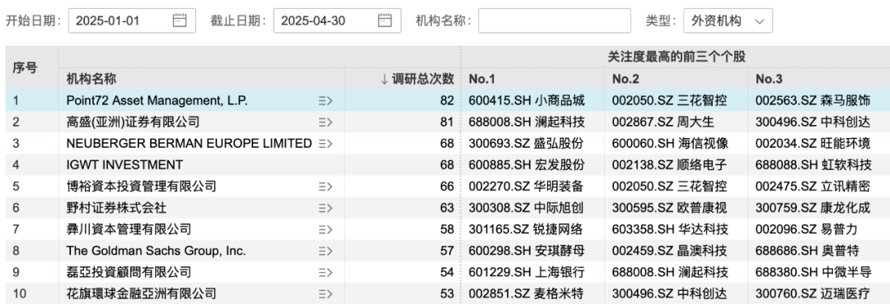Open details icon for NEUBERGER BERMAN EUROPE LIMITED
Viewport: 890px width, 304px height.
[326, 144]
